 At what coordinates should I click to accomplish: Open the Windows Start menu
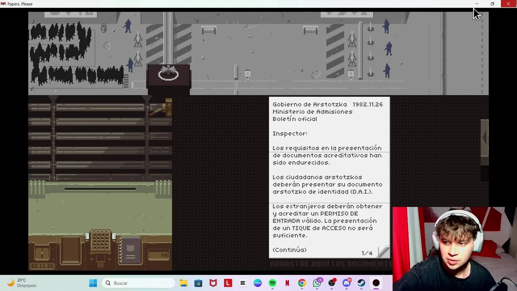[x=93, y=283]
